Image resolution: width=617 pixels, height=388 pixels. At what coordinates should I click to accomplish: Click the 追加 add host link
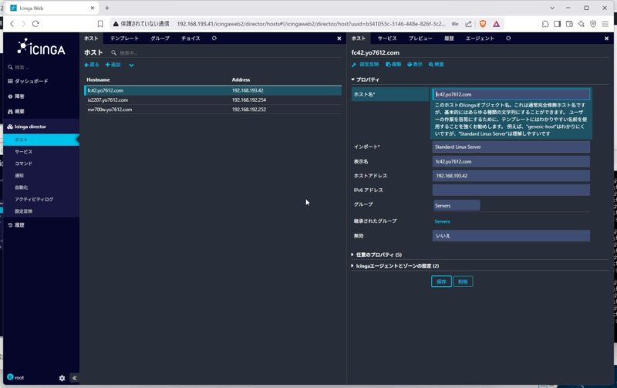tap(113, 65)
